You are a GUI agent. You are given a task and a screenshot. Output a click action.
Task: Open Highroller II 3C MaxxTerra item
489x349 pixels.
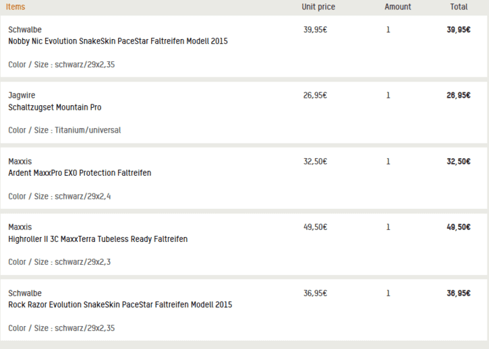tap(98, 239)
